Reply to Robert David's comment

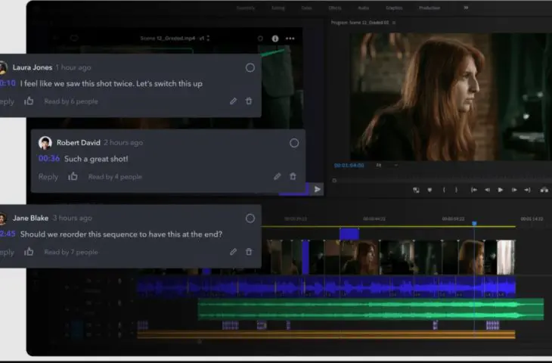pos(48,176)
